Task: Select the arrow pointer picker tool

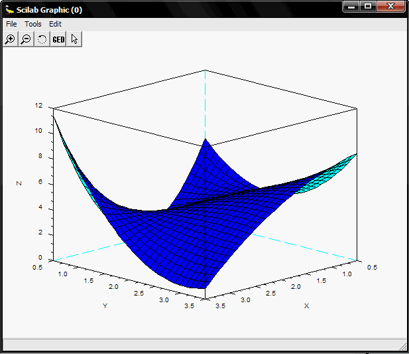Action: (x=74, y=39)
